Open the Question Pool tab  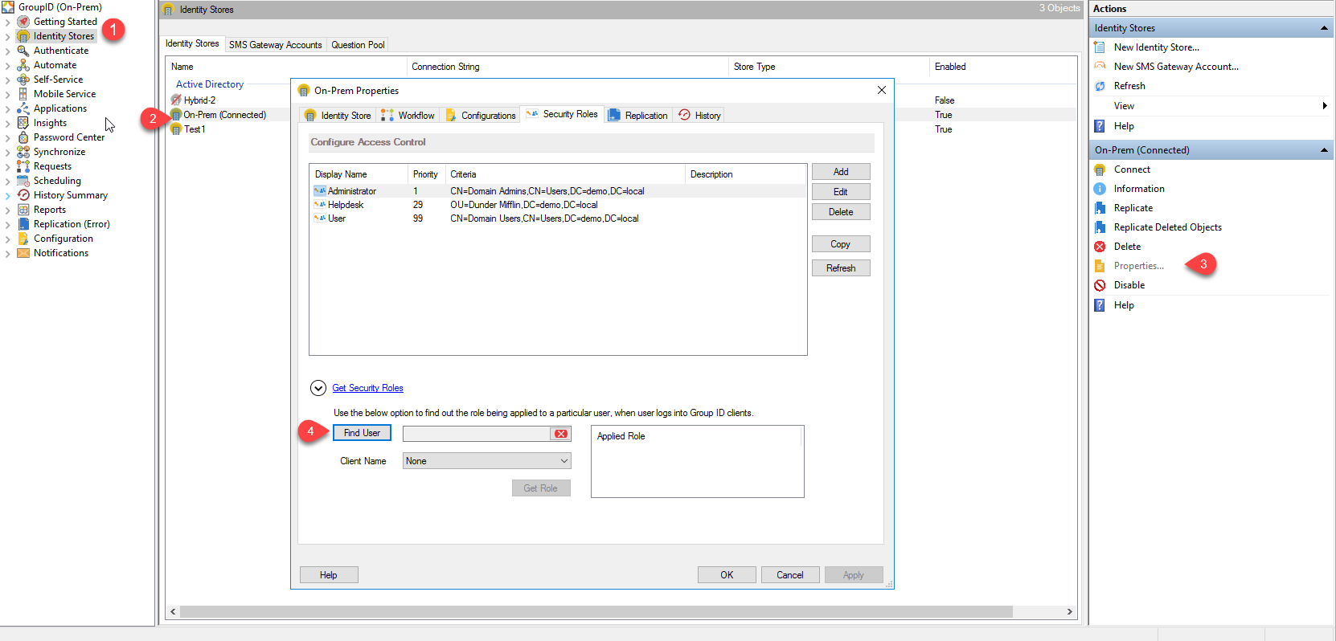358,45
